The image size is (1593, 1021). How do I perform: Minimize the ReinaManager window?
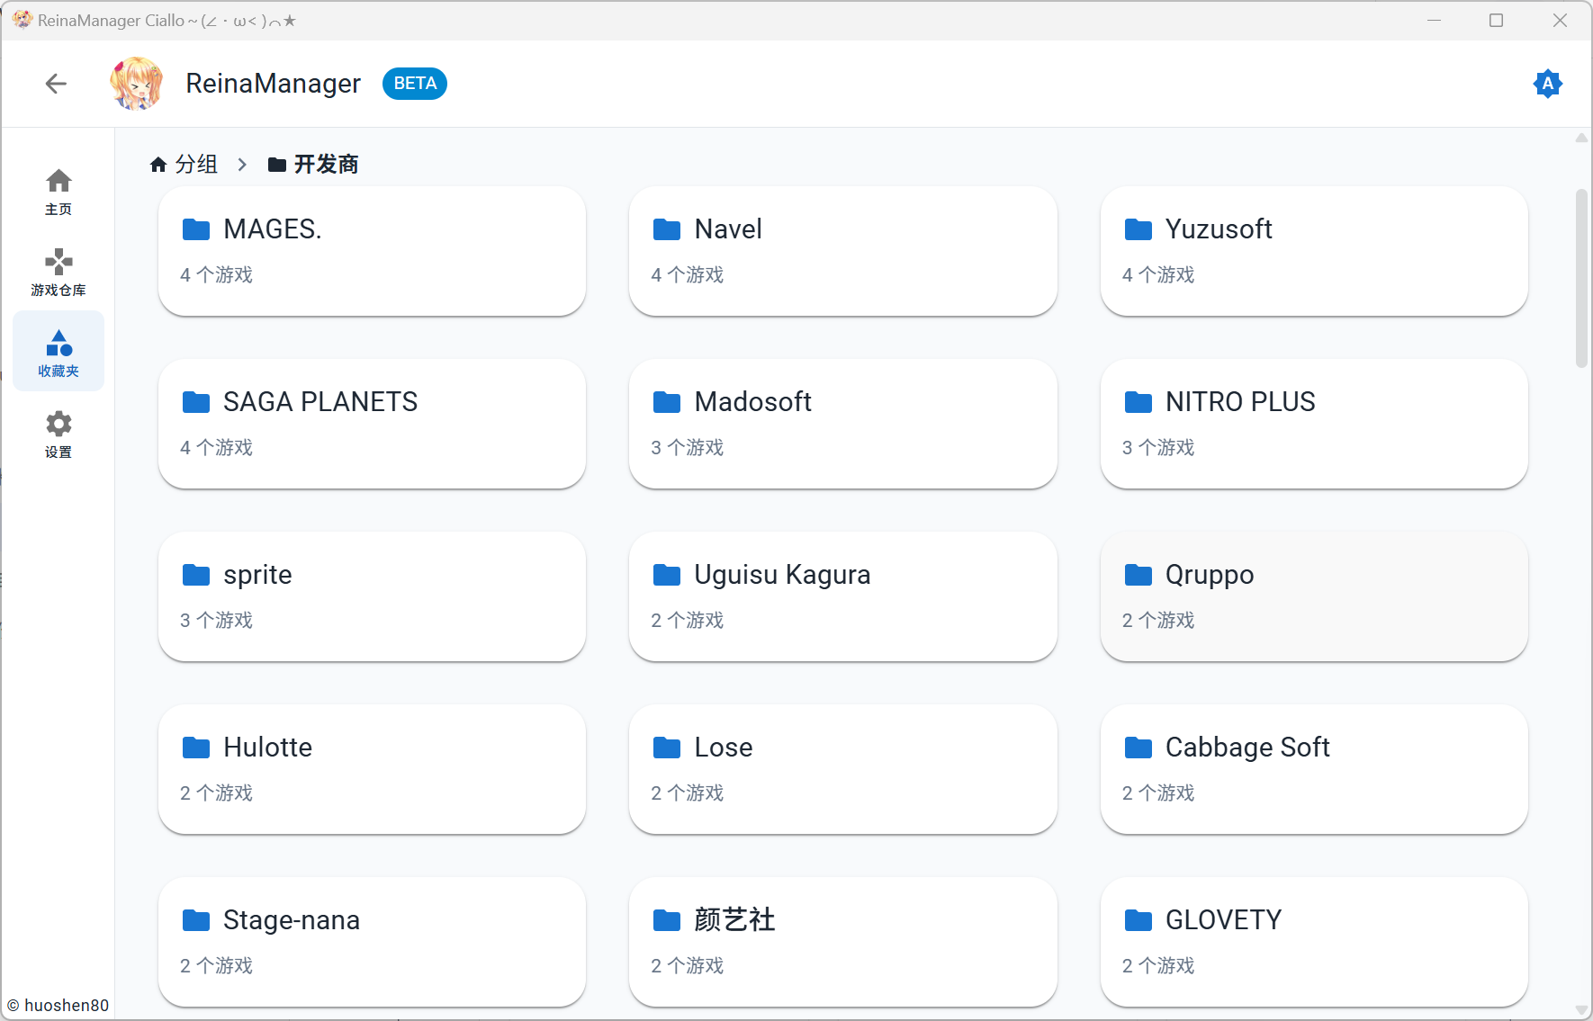pyautogui.click(x=1435, y=20)
